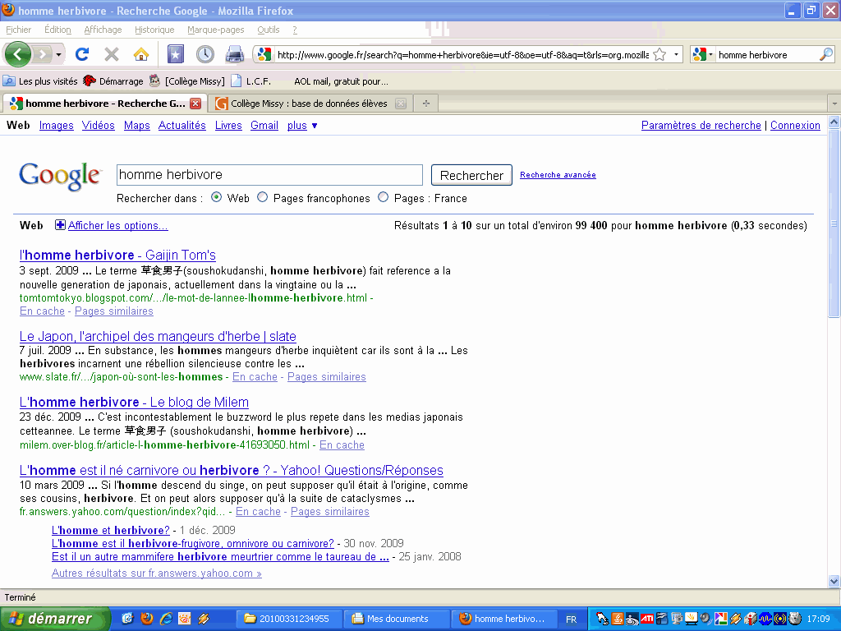Open Le Japon, l'archipel des mangeurs d'herbe result
The image size is (841, 631).
(x=158, y=336)
